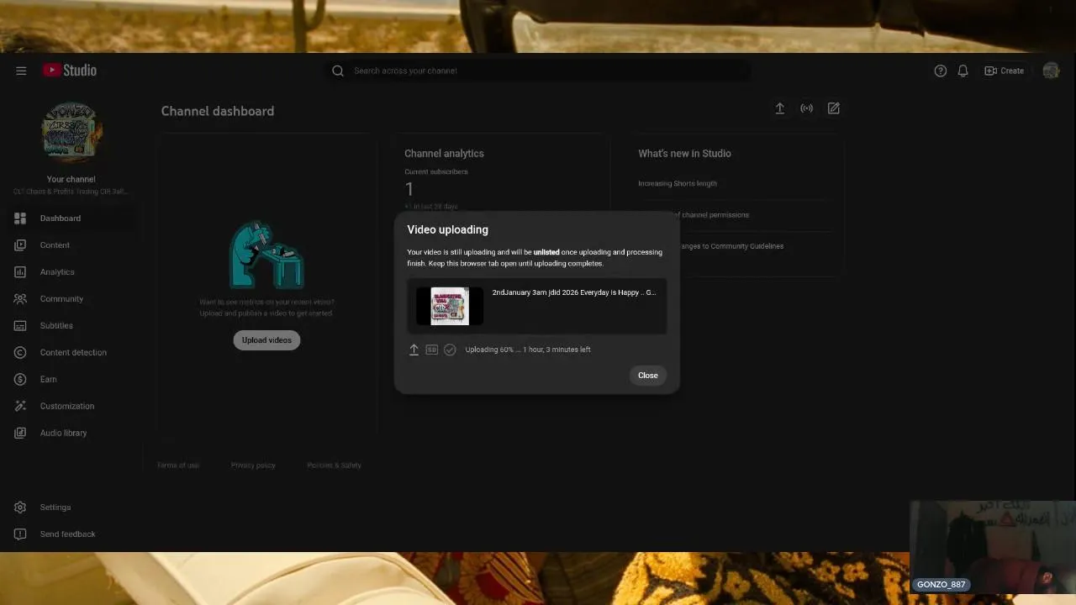Open Analytics in the sidebar
This screenshot has width=1076, height=605.
pyautogui.click(x=71, y=272)
